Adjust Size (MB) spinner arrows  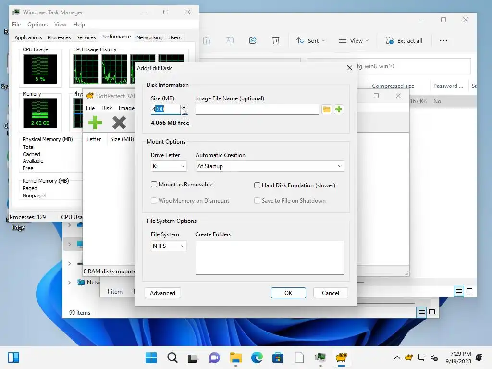pyautogui.click(x=184, y=109)
